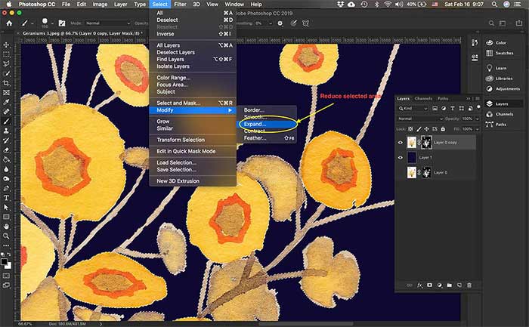Select the Brush tool in the toolbar
Screen dimensions: 529x327
tap(6, 120)
